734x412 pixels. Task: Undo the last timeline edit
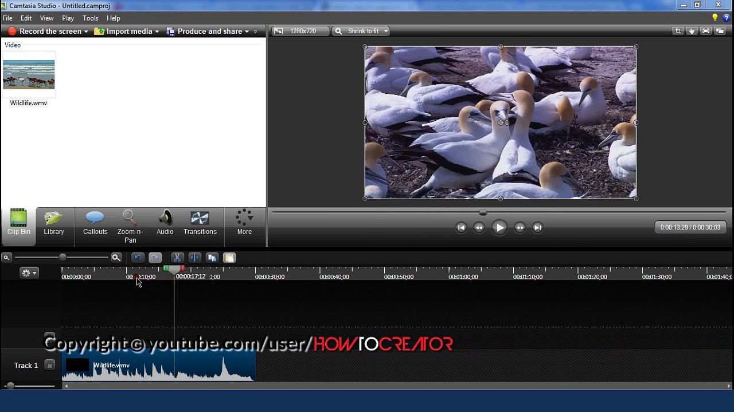pos(138,258)
